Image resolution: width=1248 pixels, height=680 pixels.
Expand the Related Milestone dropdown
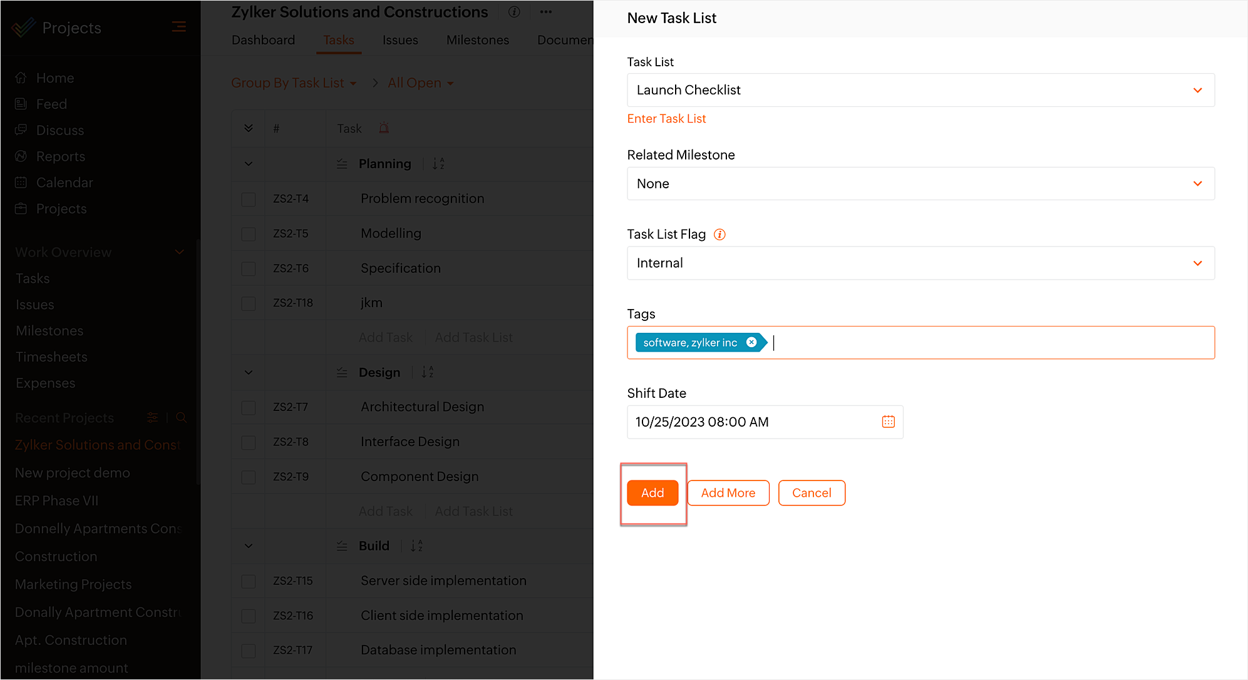920,184
